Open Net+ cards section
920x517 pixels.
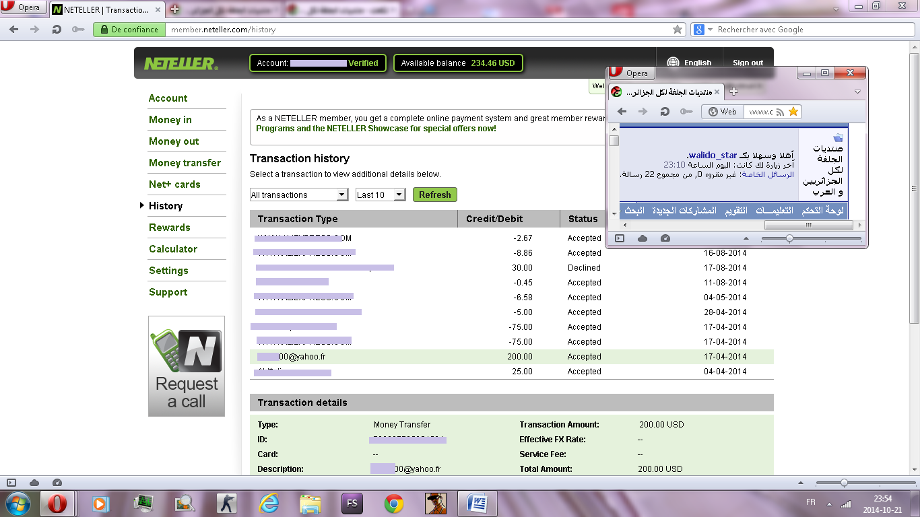[174, 184]
